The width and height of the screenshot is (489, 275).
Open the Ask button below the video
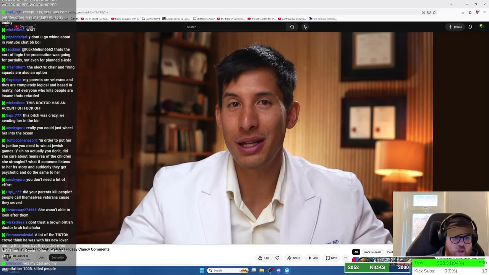point(313,258)
